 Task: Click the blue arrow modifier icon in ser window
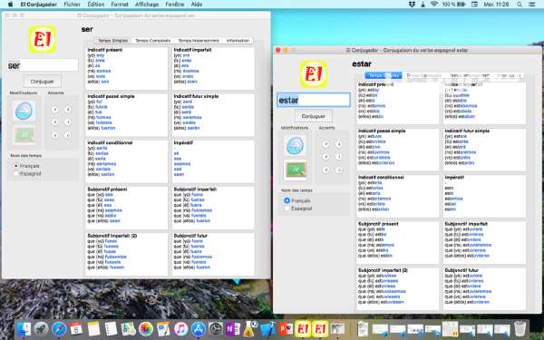pyautogui.click(x=24, y=111)
